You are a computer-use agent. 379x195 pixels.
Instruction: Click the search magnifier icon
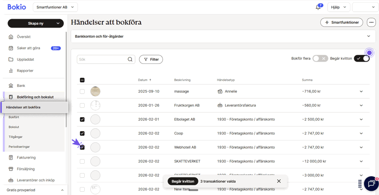pyautogui.click(x=130, y=59)
